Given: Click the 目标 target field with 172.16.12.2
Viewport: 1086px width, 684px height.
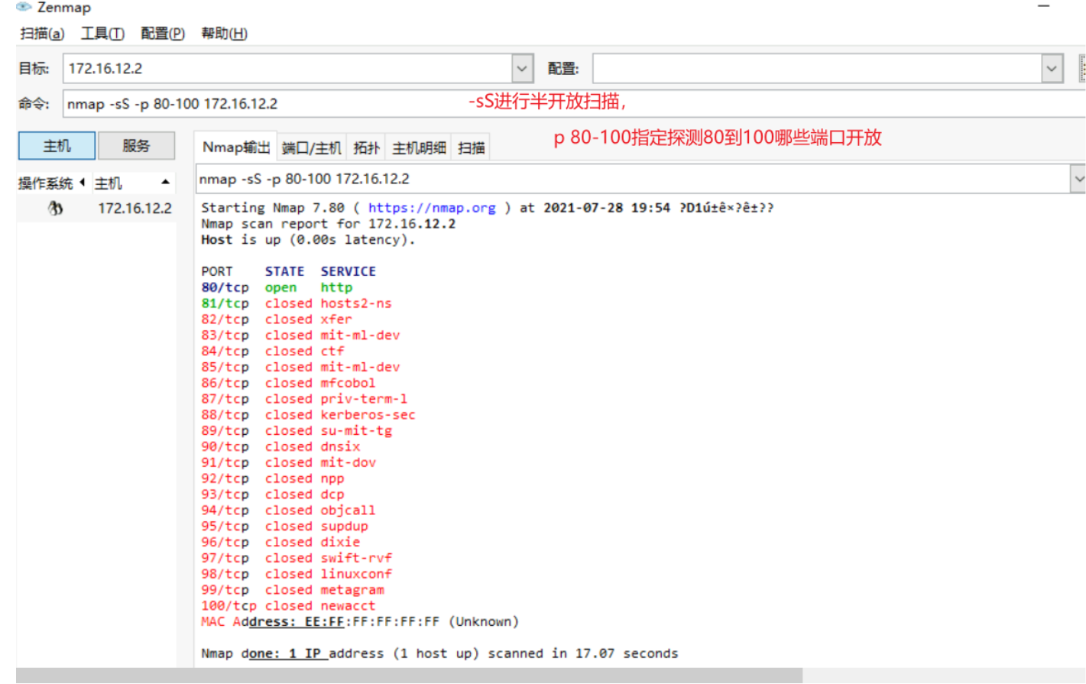Looking at the screenshot, I should point(288,69).
